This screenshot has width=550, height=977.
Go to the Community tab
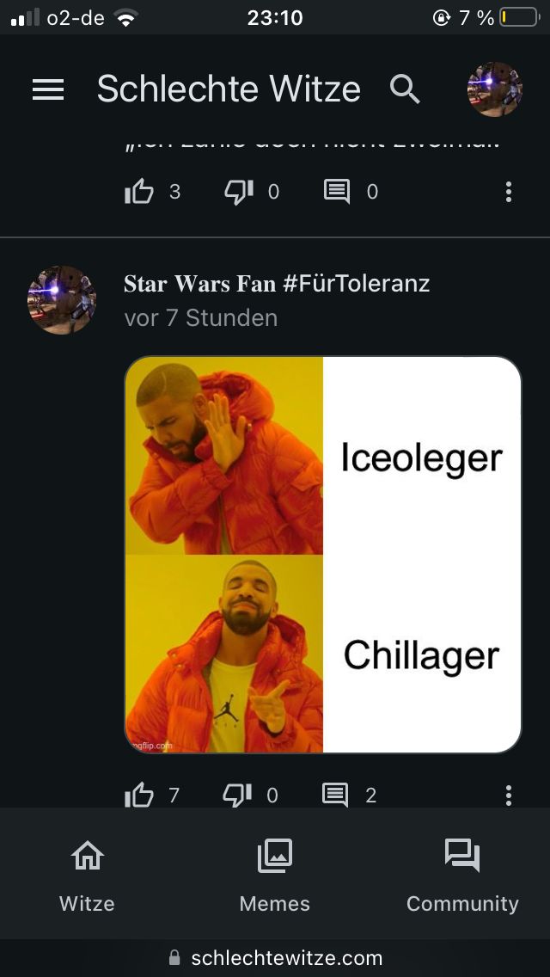pos(462,876)
